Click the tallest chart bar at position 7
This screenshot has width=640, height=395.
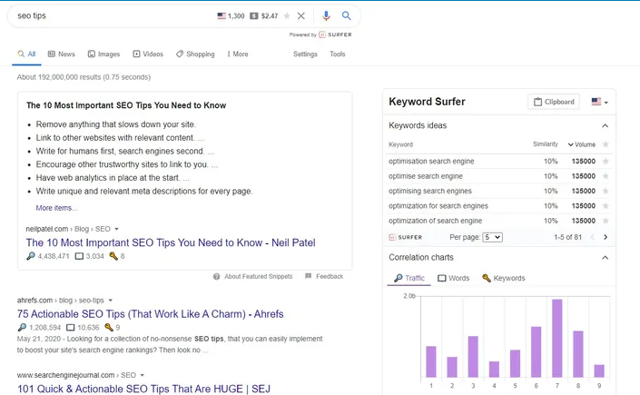pyautogui.click(x=557, y=338)
